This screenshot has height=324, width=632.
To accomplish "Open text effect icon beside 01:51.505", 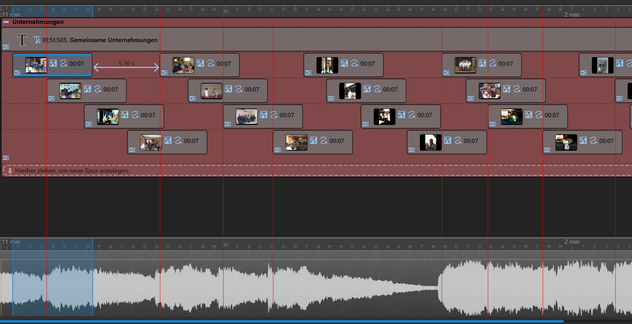I will (x=37, y=40).
